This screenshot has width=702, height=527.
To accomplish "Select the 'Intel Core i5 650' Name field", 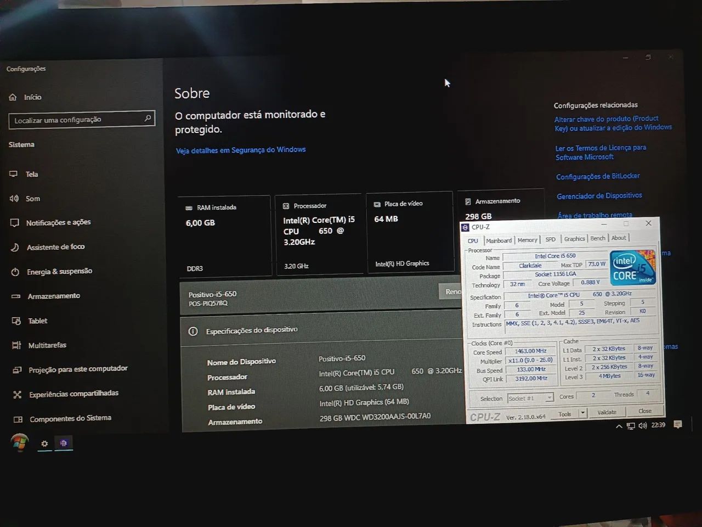I will click(555, 256).
